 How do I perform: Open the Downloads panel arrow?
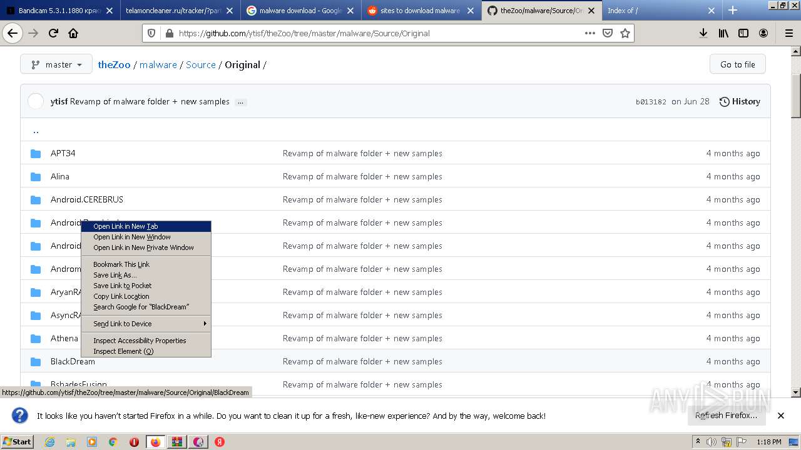(703, 33)
